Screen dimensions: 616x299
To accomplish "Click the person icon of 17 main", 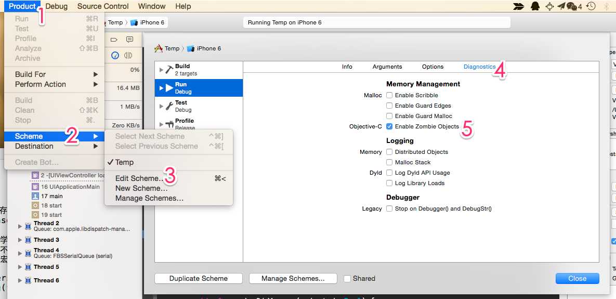I will [35, 196].
